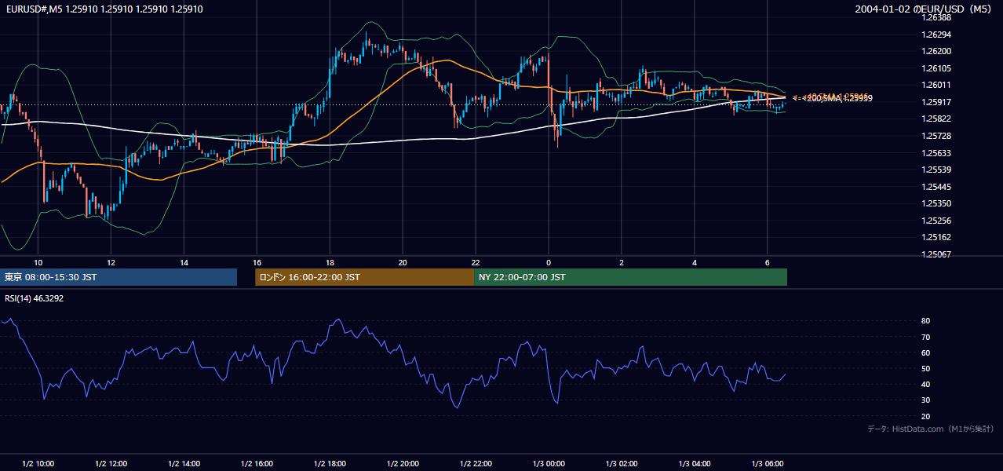The width and height of the screenshot is (1003, 471).
Task: Click hour marker 14 under price chart
Action: tap(184, 262)
